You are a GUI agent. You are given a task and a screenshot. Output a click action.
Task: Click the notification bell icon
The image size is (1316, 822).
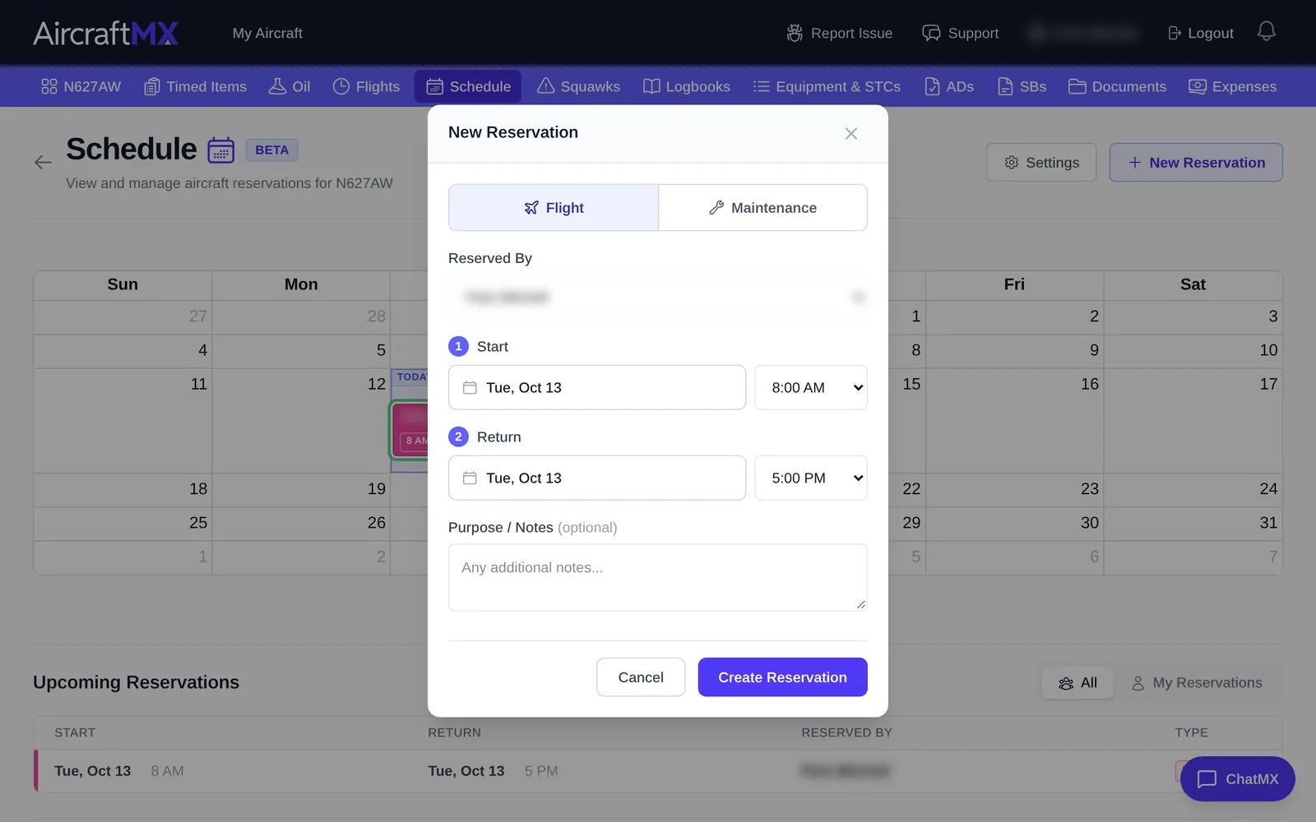click(1266, 31)
